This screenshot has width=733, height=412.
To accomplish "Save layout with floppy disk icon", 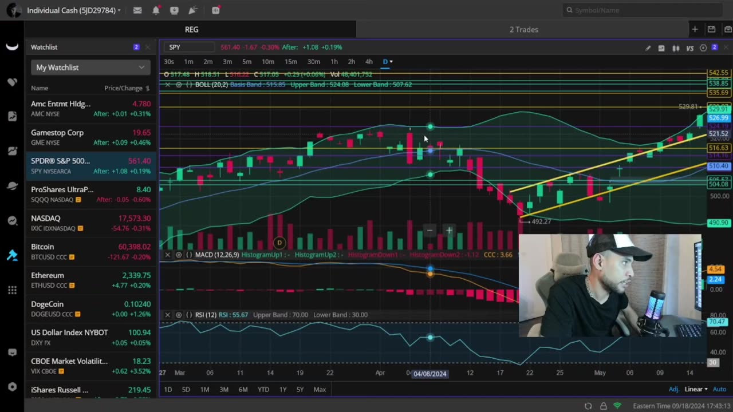I will [x=711, y=29].
